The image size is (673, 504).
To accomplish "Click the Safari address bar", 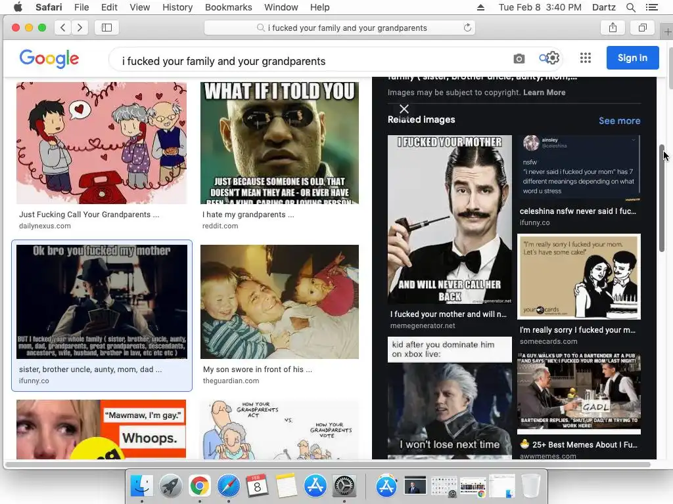I will click(x=340, y=28).
